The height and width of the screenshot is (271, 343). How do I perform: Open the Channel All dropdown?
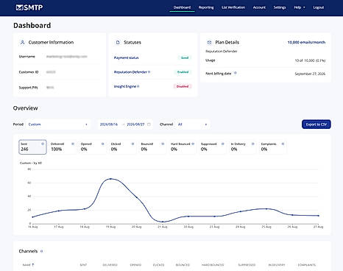pos(193,124)
